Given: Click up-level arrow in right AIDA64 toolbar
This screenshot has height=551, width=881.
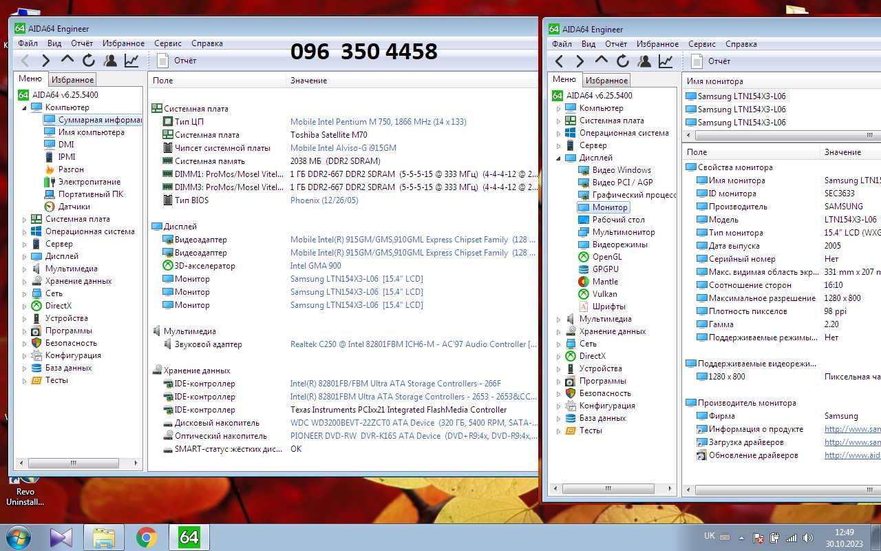Looking at the screenshot, I should tap(602, 61).
